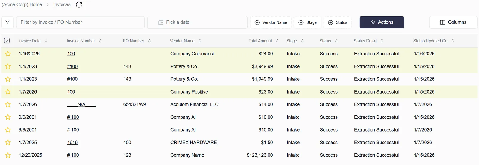Sort by Invoice Date column
Viewport: 479px width, 165px height.
pyautogui.click(x=33, y=41)
